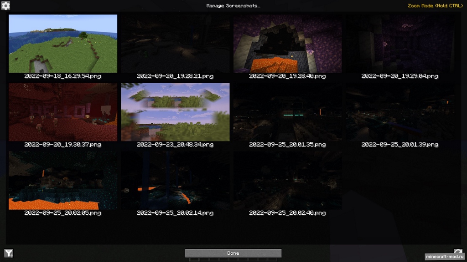This screenshot has height=262, width=467.
Task: Open thumbnail 2022-09-25_20.01.35
Action: pos(288,112)
